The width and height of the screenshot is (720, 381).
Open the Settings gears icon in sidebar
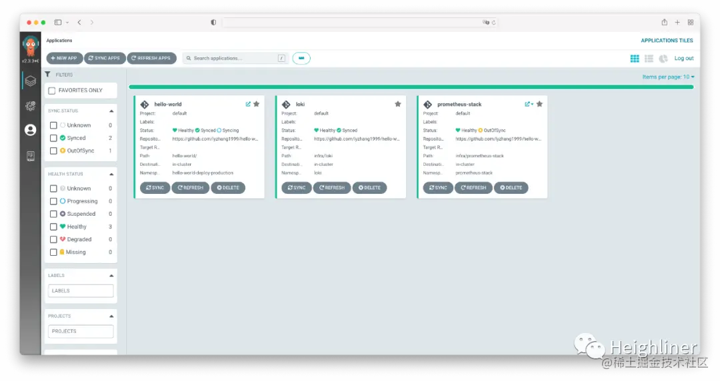pos(30,106)
